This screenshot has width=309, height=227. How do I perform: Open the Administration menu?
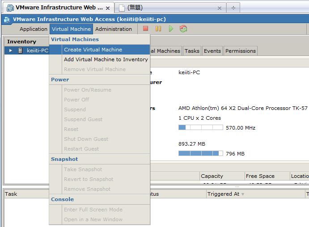(x=114, y=29)
